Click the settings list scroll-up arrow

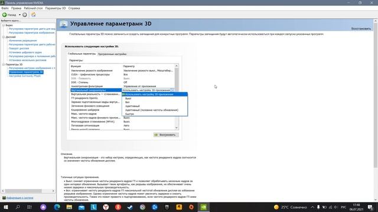tap(177, 66)
